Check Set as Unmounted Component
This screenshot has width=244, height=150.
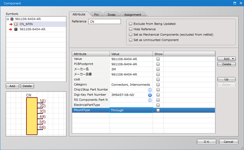[131, 40]
